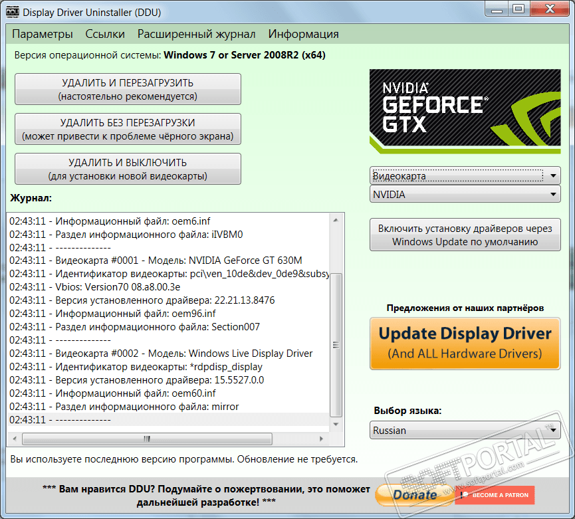Click УДАЛИТЬ БЕЗ ПЕРЕЗАГРУЗКИ button

pos(128,130)
